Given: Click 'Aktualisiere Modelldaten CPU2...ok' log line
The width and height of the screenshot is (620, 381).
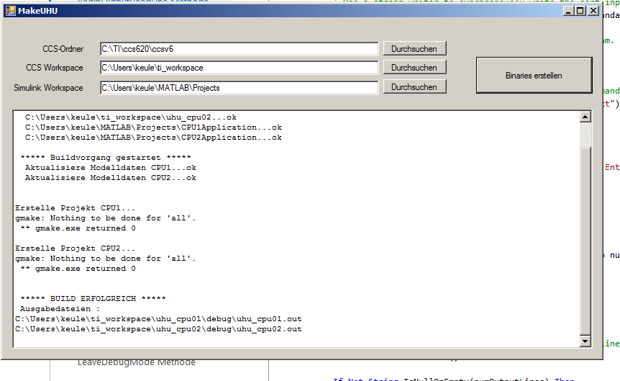Looking at the screenshot, I should [x=111, y=178].
